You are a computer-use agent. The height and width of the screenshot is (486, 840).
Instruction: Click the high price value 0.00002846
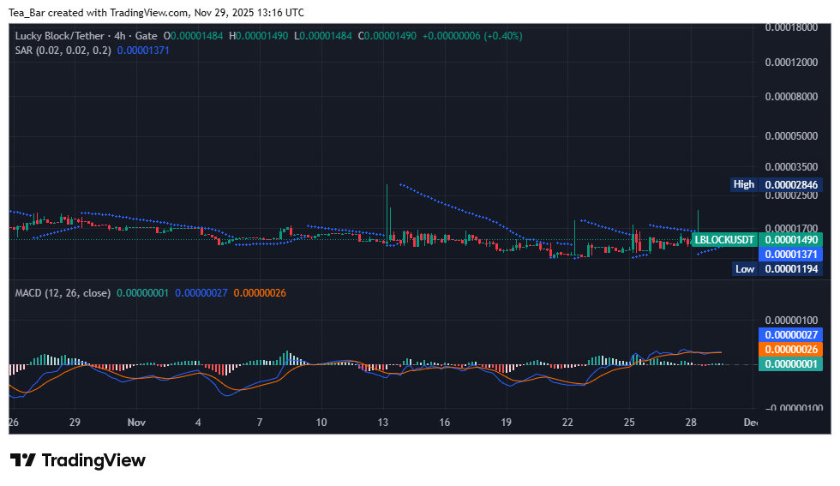(x=790, y=185)
